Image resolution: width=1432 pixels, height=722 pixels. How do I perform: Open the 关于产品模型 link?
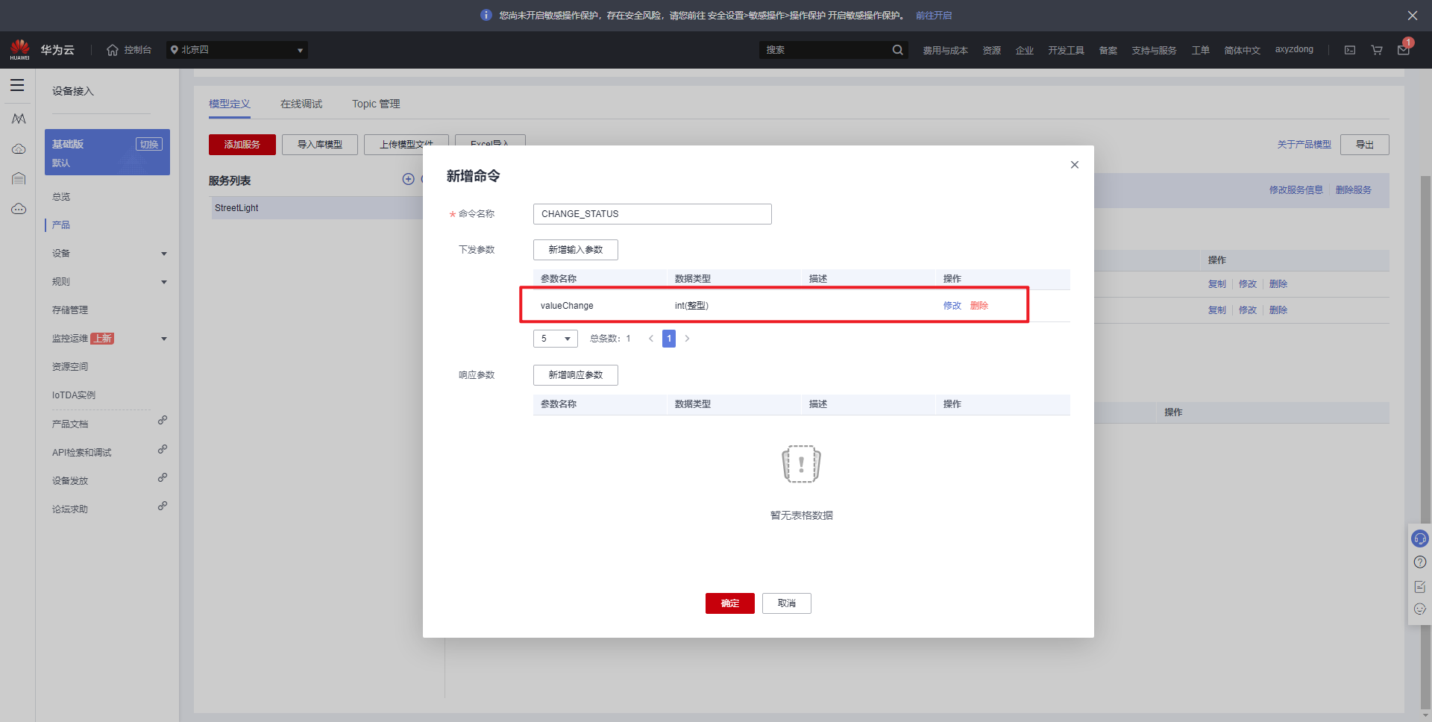tap(1304, 145)
